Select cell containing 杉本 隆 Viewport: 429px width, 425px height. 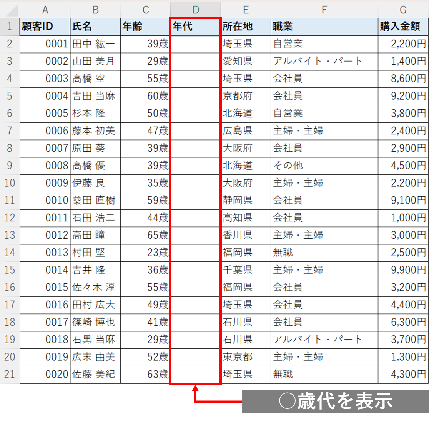tap(95, 114)
